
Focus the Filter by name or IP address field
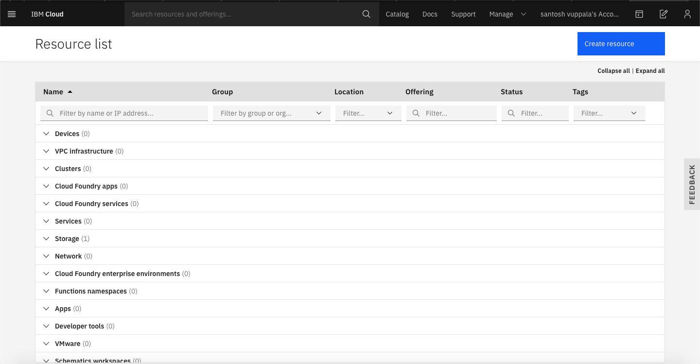pyautogui.click(x=124, y=113)
